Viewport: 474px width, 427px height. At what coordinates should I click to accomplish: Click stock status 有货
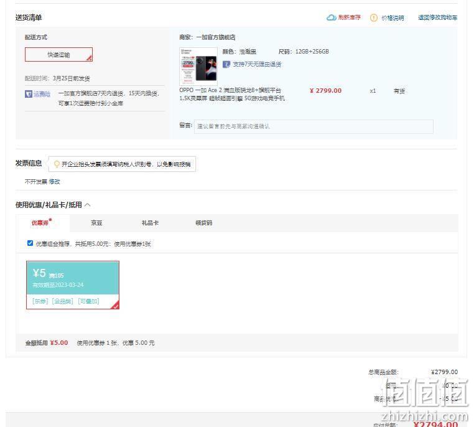[x=399, y=91]
